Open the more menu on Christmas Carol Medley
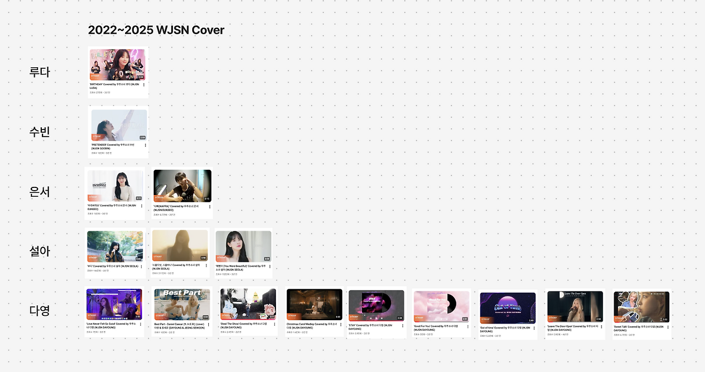705x372 pixels. pos(341,325)
